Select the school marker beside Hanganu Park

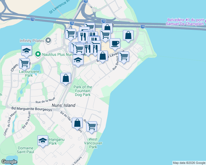pyautogui.click(x=43, y=141)
